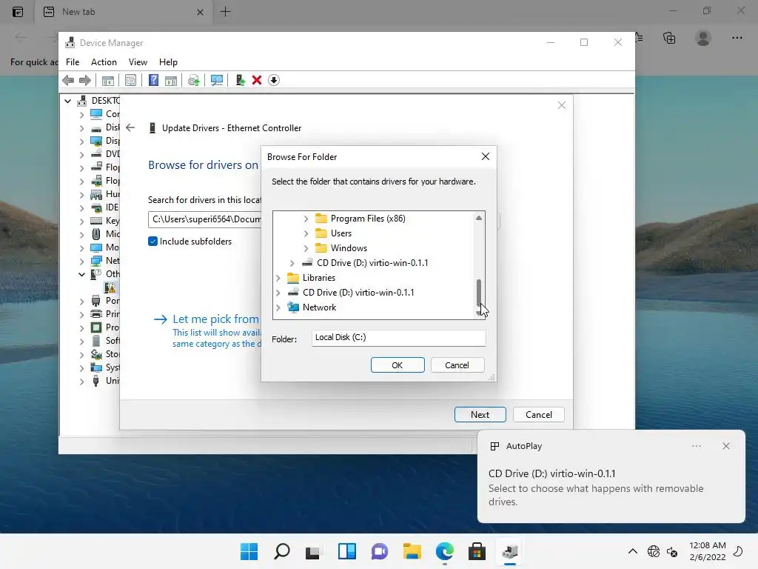Click the blue Help question mark icon
758x569 pixels.
coord(153,80)
